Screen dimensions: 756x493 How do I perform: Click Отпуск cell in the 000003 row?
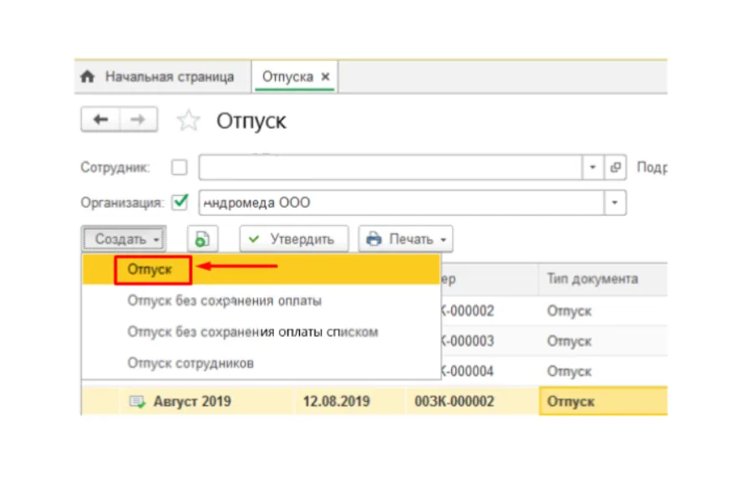tap(603, 341)
